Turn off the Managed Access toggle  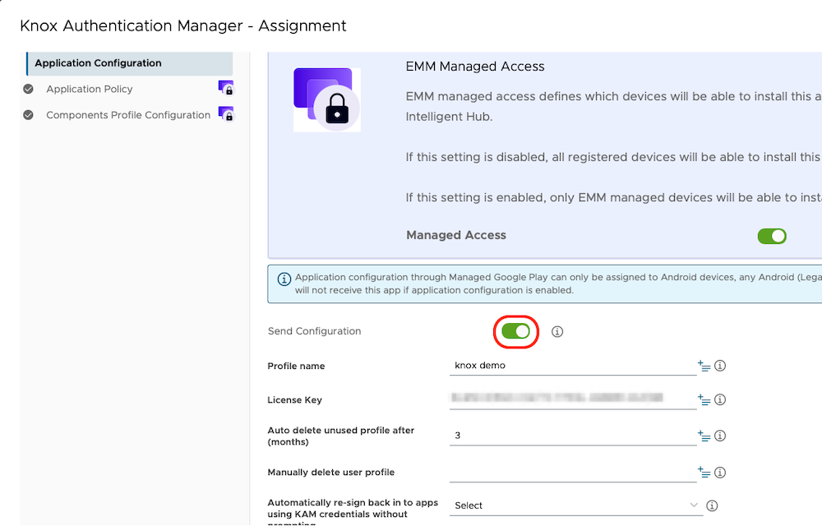771,236
